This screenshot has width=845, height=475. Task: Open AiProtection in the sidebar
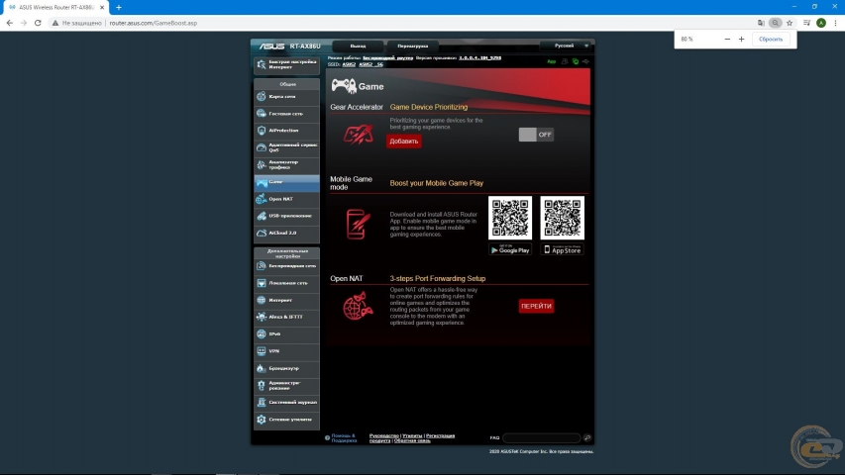pyautogui.click(x=286, y=131)
